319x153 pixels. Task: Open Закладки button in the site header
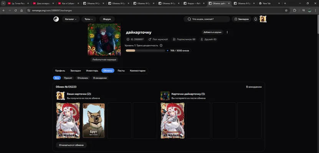point(241,19)
